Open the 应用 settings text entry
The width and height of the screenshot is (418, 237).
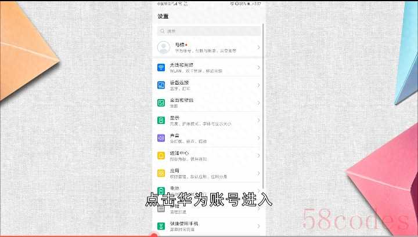point(174,170)
